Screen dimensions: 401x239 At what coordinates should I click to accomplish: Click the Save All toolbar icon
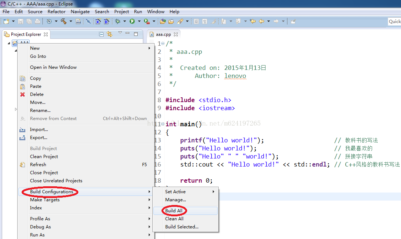29,22
